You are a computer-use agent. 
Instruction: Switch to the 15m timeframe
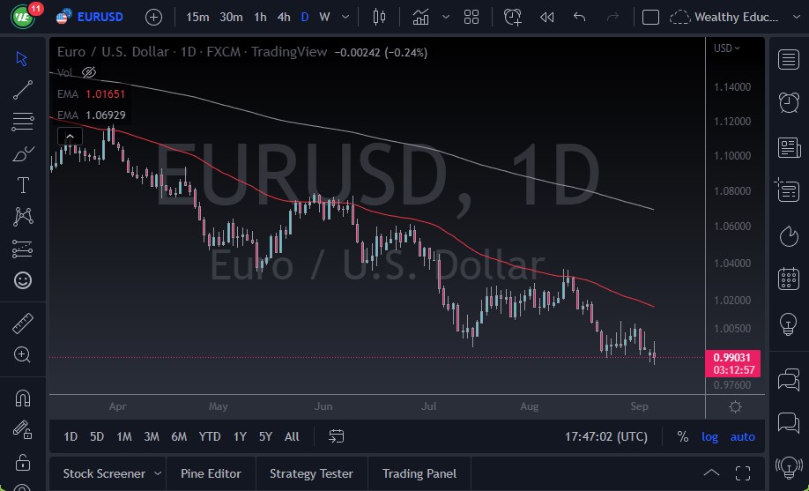(197, 17)
